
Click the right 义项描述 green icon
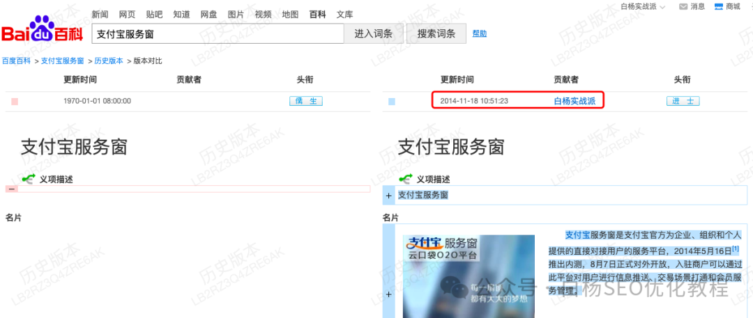pyautogui.click(x=406, y=179)
